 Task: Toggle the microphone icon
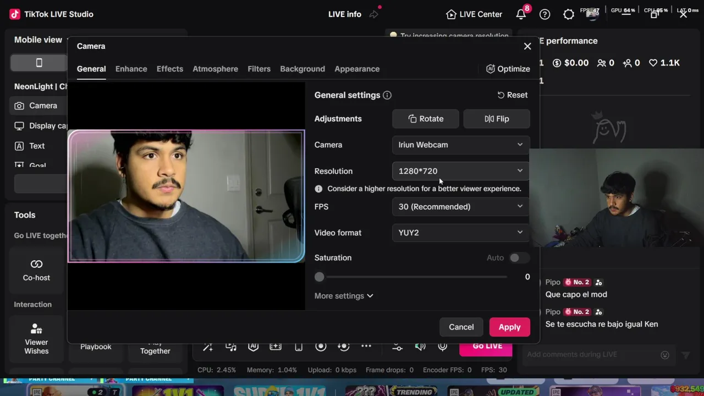(x=443, y=346)
